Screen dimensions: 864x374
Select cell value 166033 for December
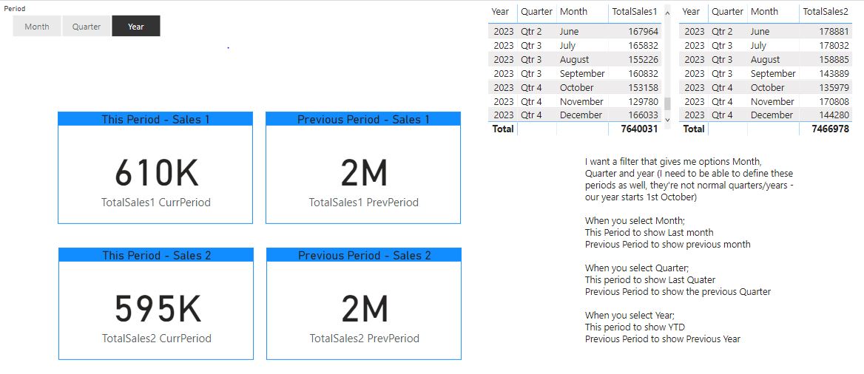pos(643,115)
